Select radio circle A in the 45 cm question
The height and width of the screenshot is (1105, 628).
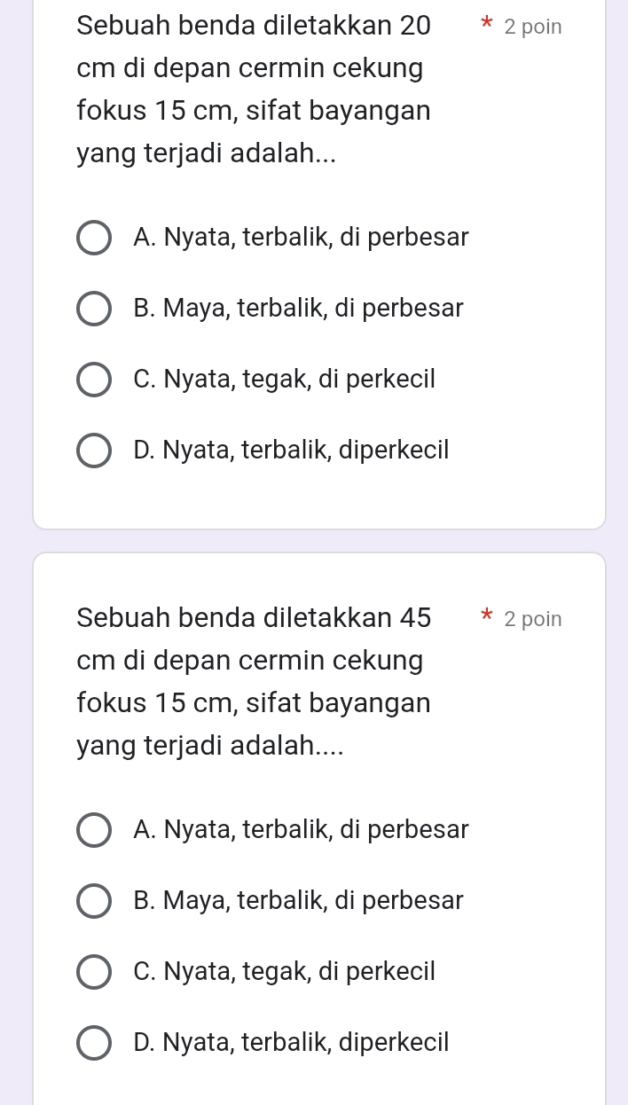coord(94,830)
